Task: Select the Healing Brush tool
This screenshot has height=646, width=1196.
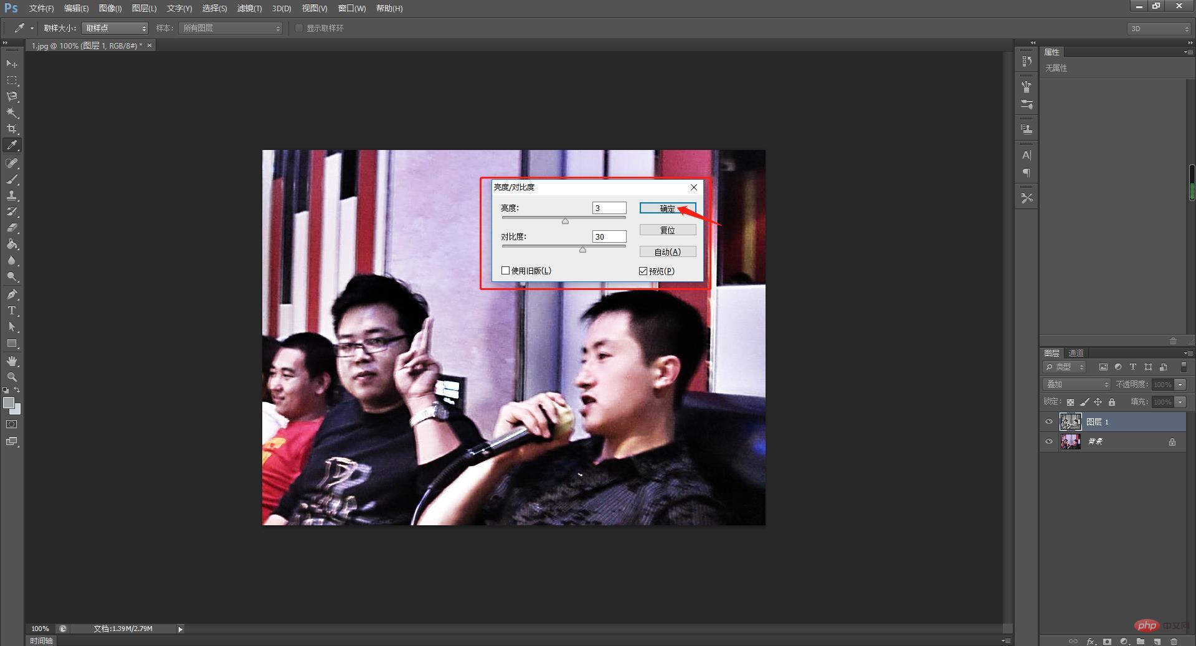Action: (12, 163)
